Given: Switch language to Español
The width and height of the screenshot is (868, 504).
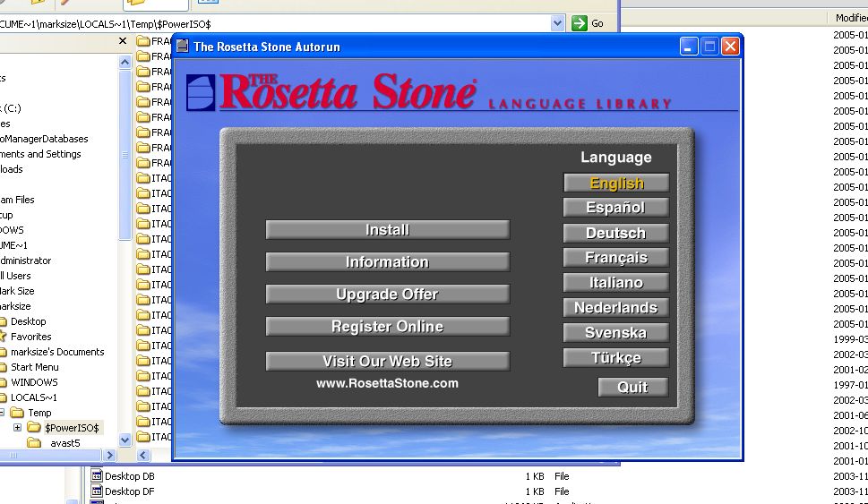Looking at the screenshot, I should coord(616,208).
